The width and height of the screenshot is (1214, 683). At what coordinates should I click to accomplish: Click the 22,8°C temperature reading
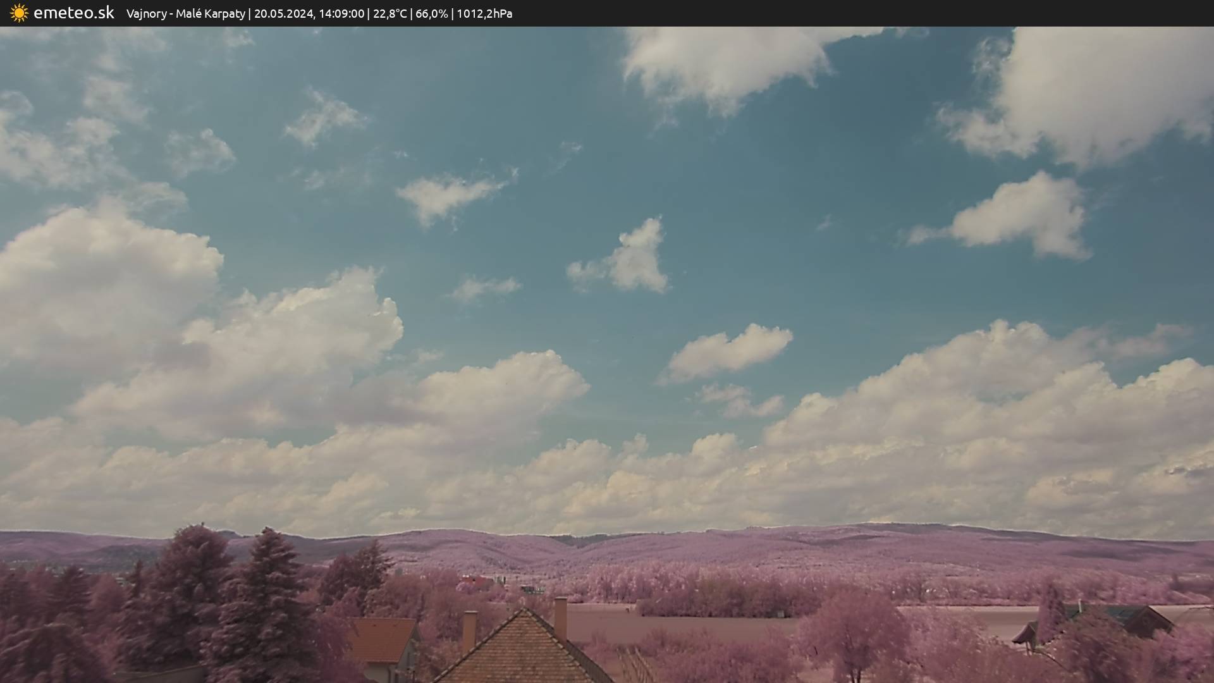pyautogui.click(x=389, y=14)
